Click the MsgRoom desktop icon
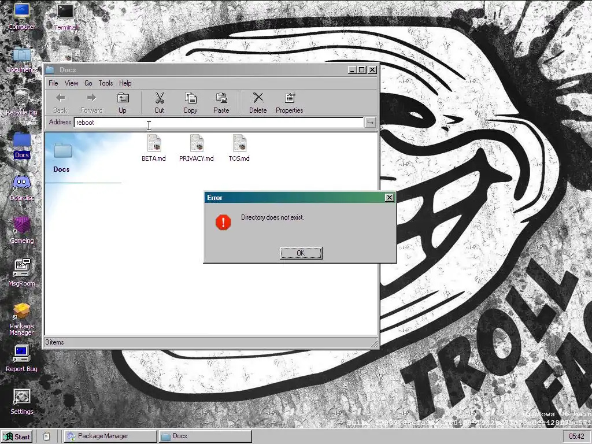Screen dimensions: 592x444 pos(22,273)
